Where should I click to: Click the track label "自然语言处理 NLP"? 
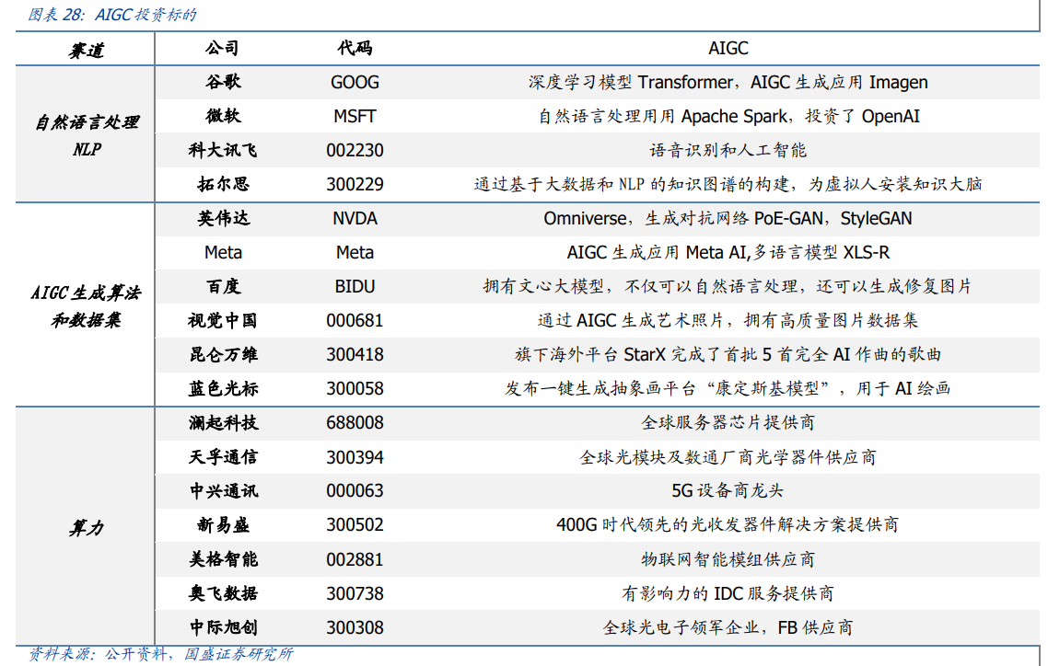(x=87, y=133)
